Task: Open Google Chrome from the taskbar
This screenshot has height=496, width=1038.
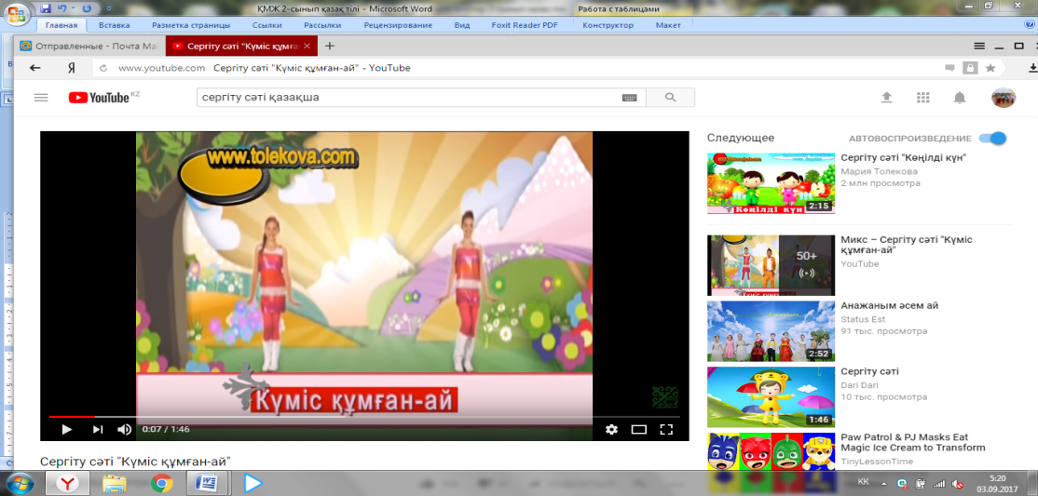Action: 162,483
